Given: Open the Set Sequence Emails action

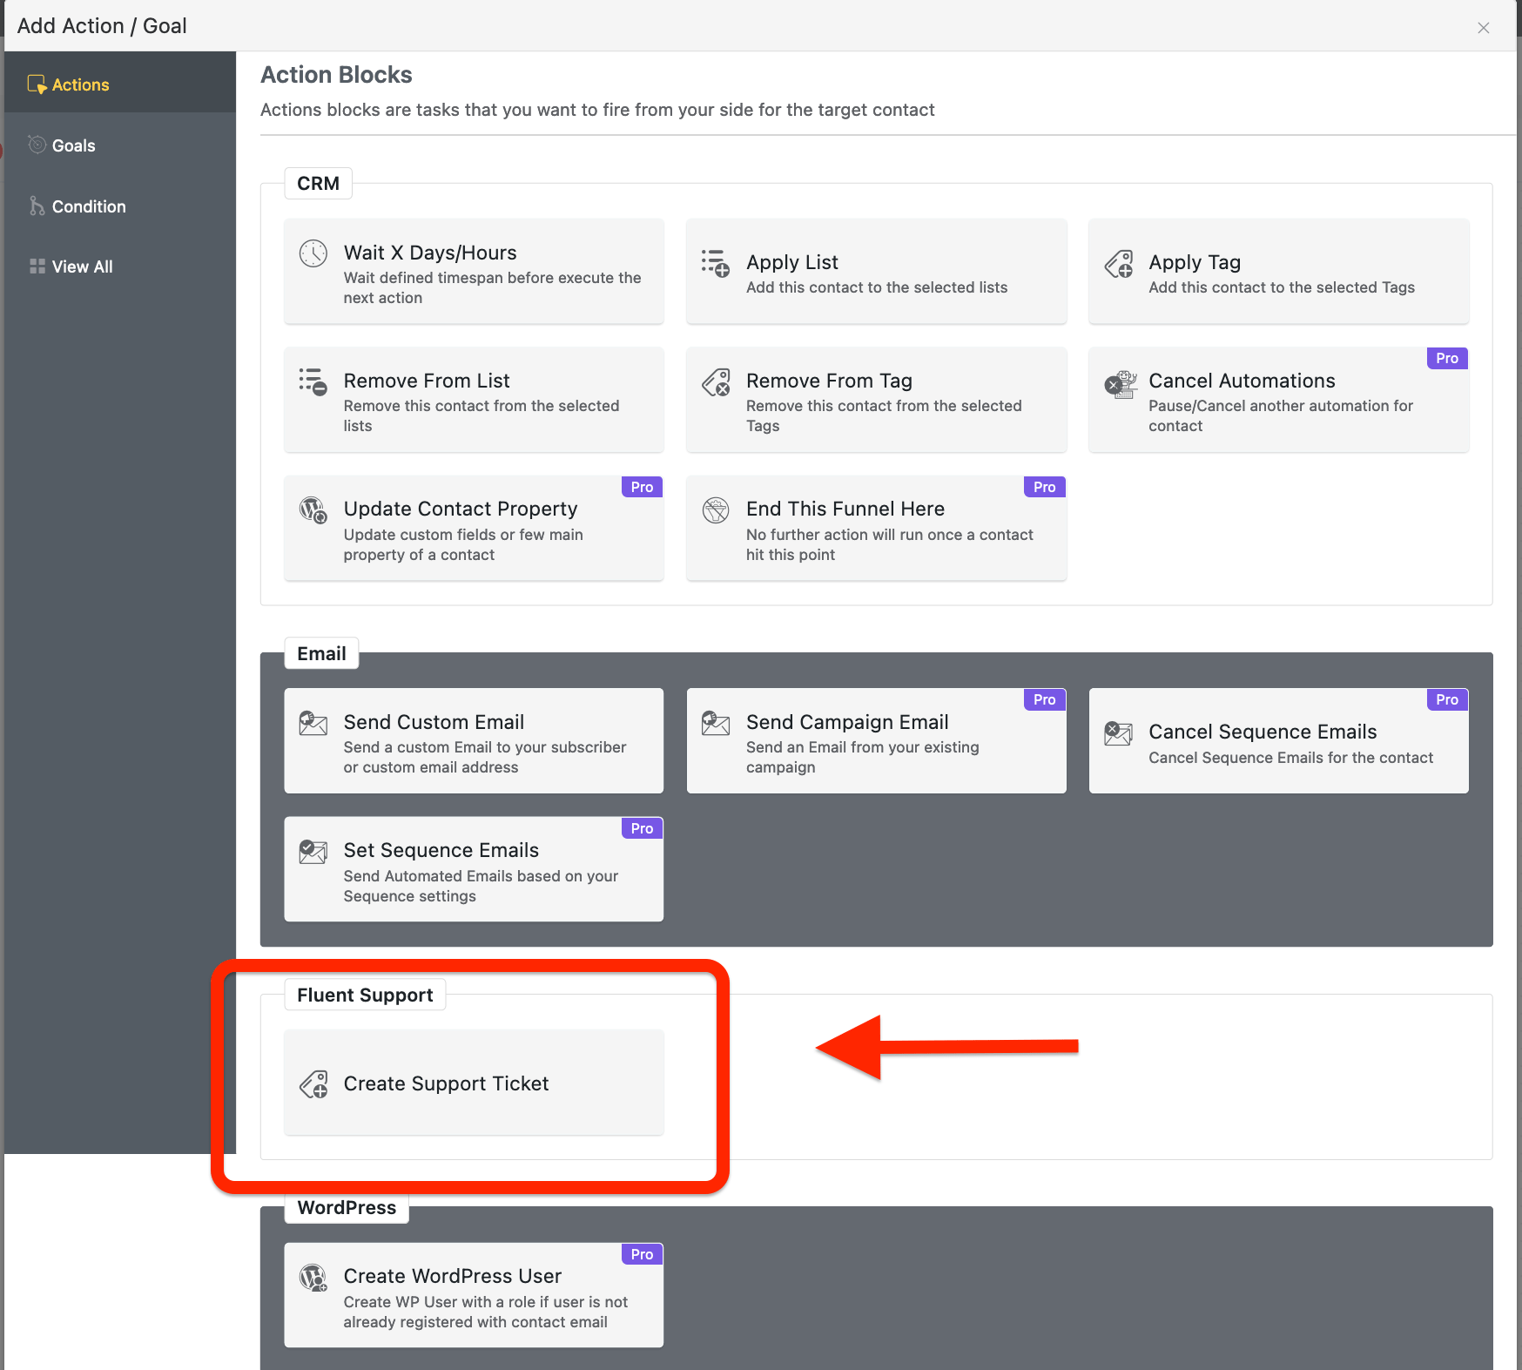Looking at the screenshot, I should (473, 869).
